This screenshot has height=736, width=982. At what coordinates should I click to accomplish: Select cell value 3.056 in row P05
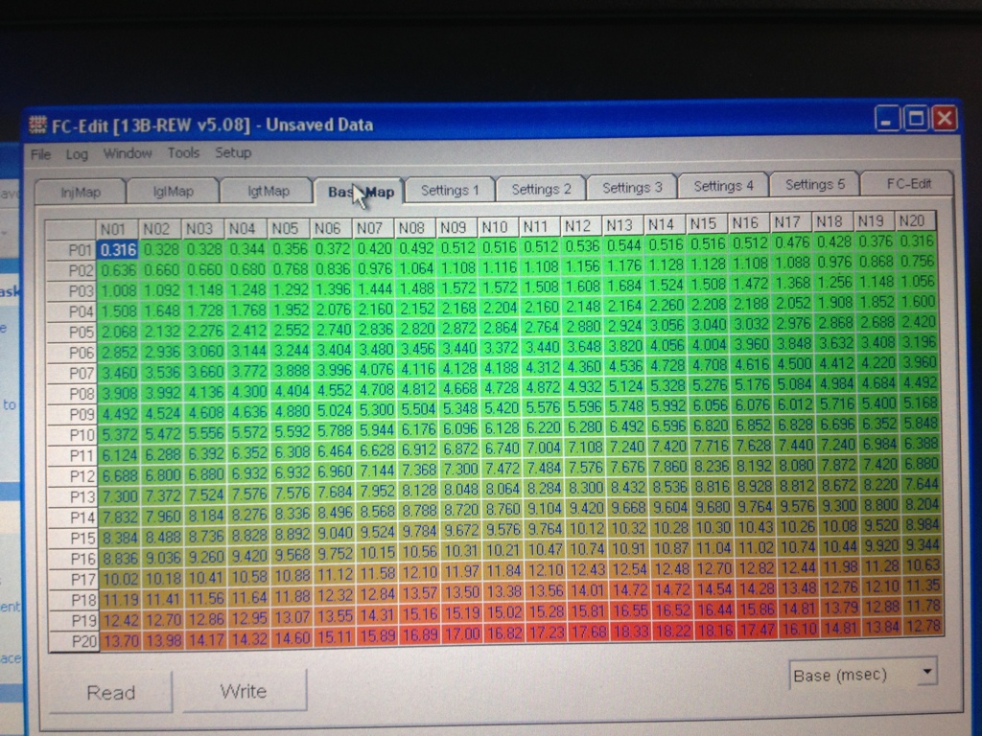click(x=667, y=325)
